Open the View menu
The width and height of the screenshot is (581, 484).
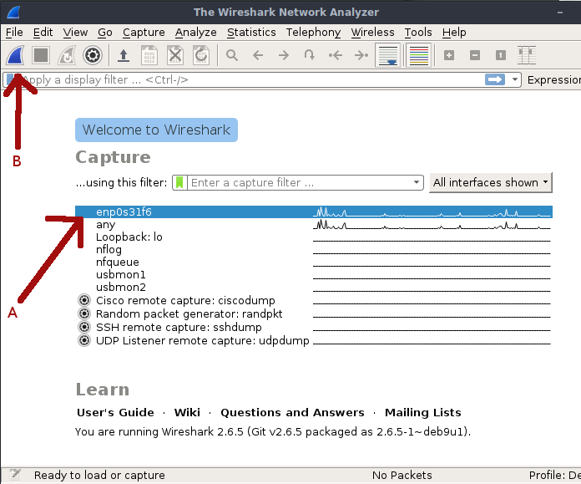pos(75,33)
